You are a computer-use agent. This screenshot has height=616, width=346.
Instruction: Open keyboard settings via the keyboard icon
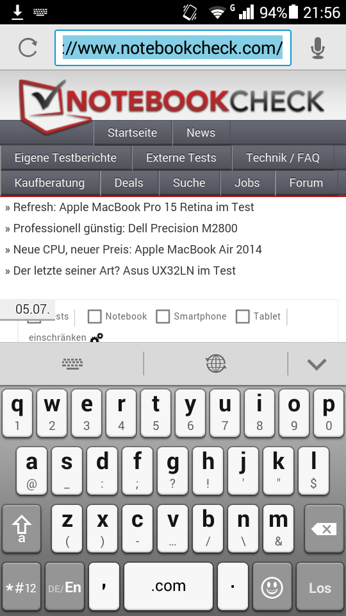(72, 363)
